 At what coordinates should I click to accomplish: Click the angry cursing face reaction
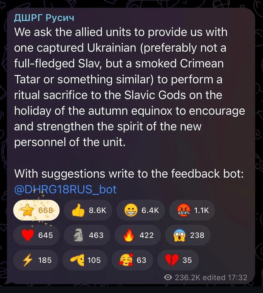click(x=192, y=210)
